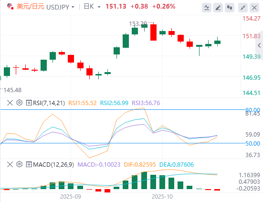This screenshot has height=202, width=263.
Task: Click the 美元/日元 pair name
Action: [x=31, y=7]
